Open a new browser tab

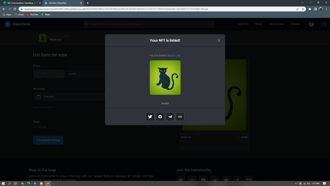(x=88, y=3)
